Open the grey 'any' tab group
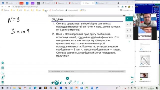 [38, 3]
